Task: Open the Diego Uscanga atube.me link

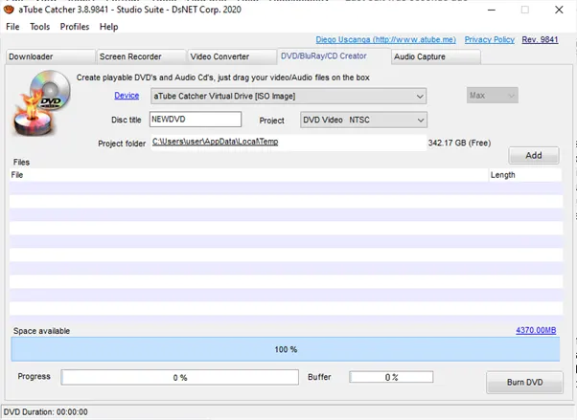Action: coord(385,39)
